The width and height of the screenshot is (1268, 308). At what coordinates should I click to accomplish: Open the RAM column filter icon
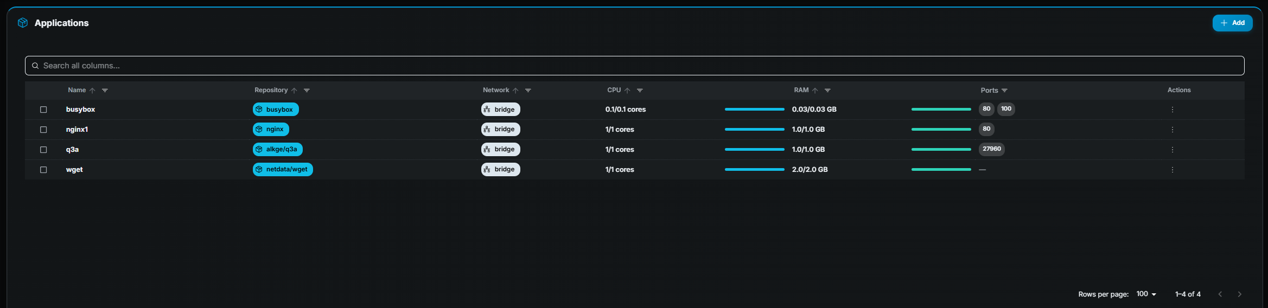coord(827,91)
